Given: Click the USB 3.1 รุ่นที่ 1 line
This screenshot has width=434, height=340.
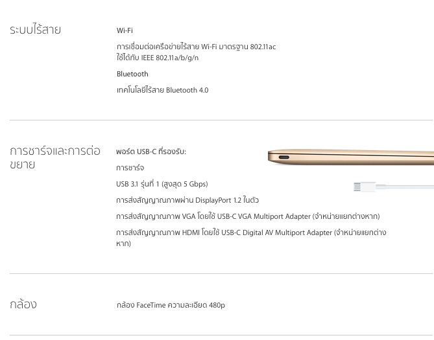Looking at the screenshot, I should 162,184.
